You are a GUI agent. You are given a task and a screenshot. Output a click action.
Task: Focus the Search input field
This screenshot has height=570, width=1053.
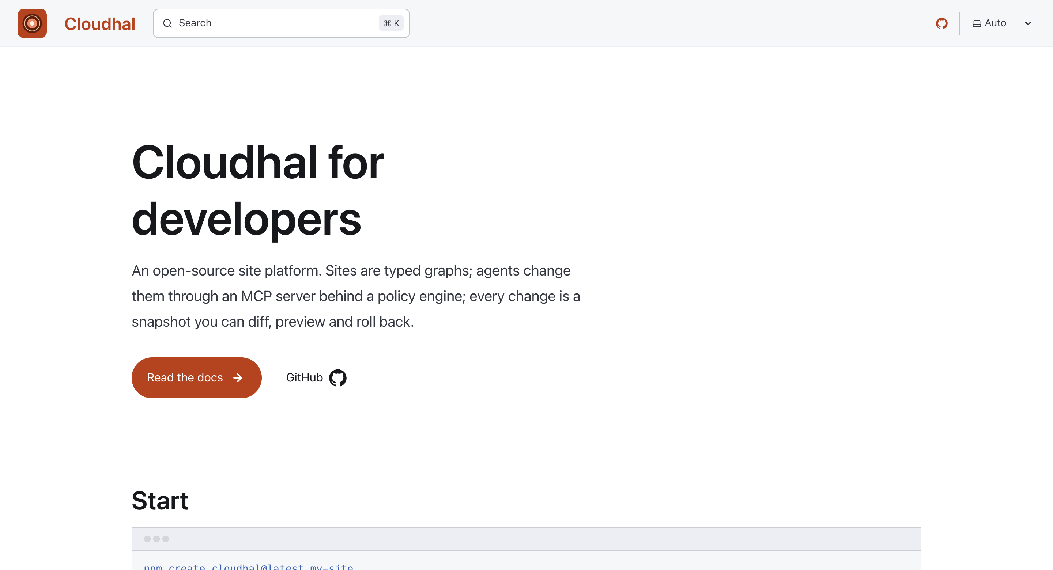point(281,23)
